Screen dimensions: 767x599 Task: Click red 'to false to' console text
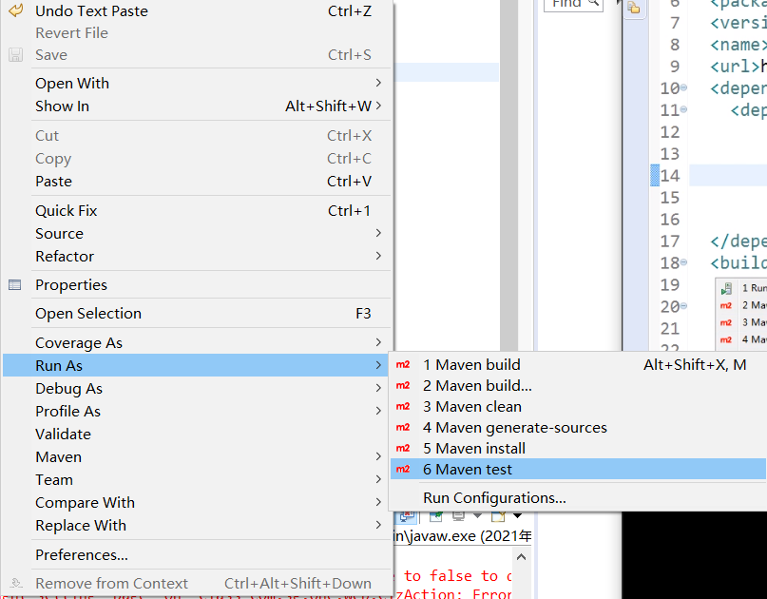pos(451,575)
